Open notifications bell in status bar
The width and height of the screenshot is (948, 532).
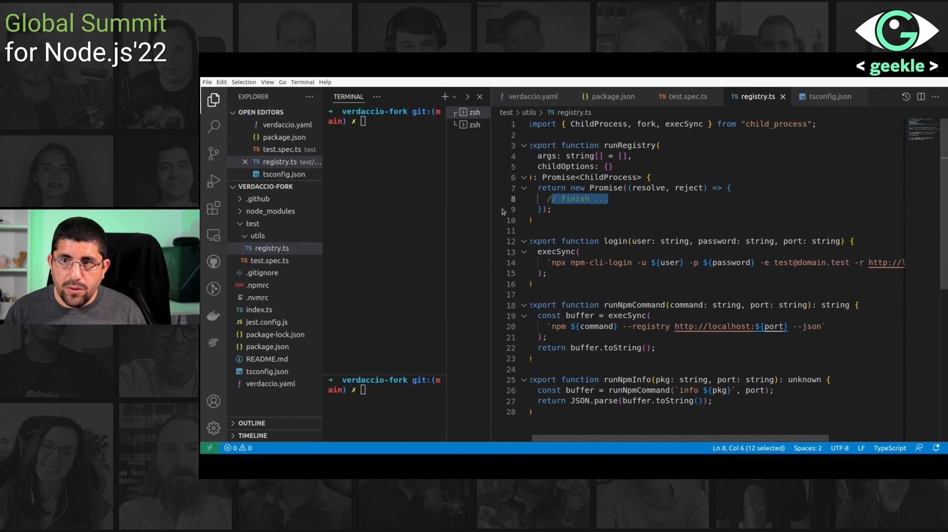[x=936, y=448]
